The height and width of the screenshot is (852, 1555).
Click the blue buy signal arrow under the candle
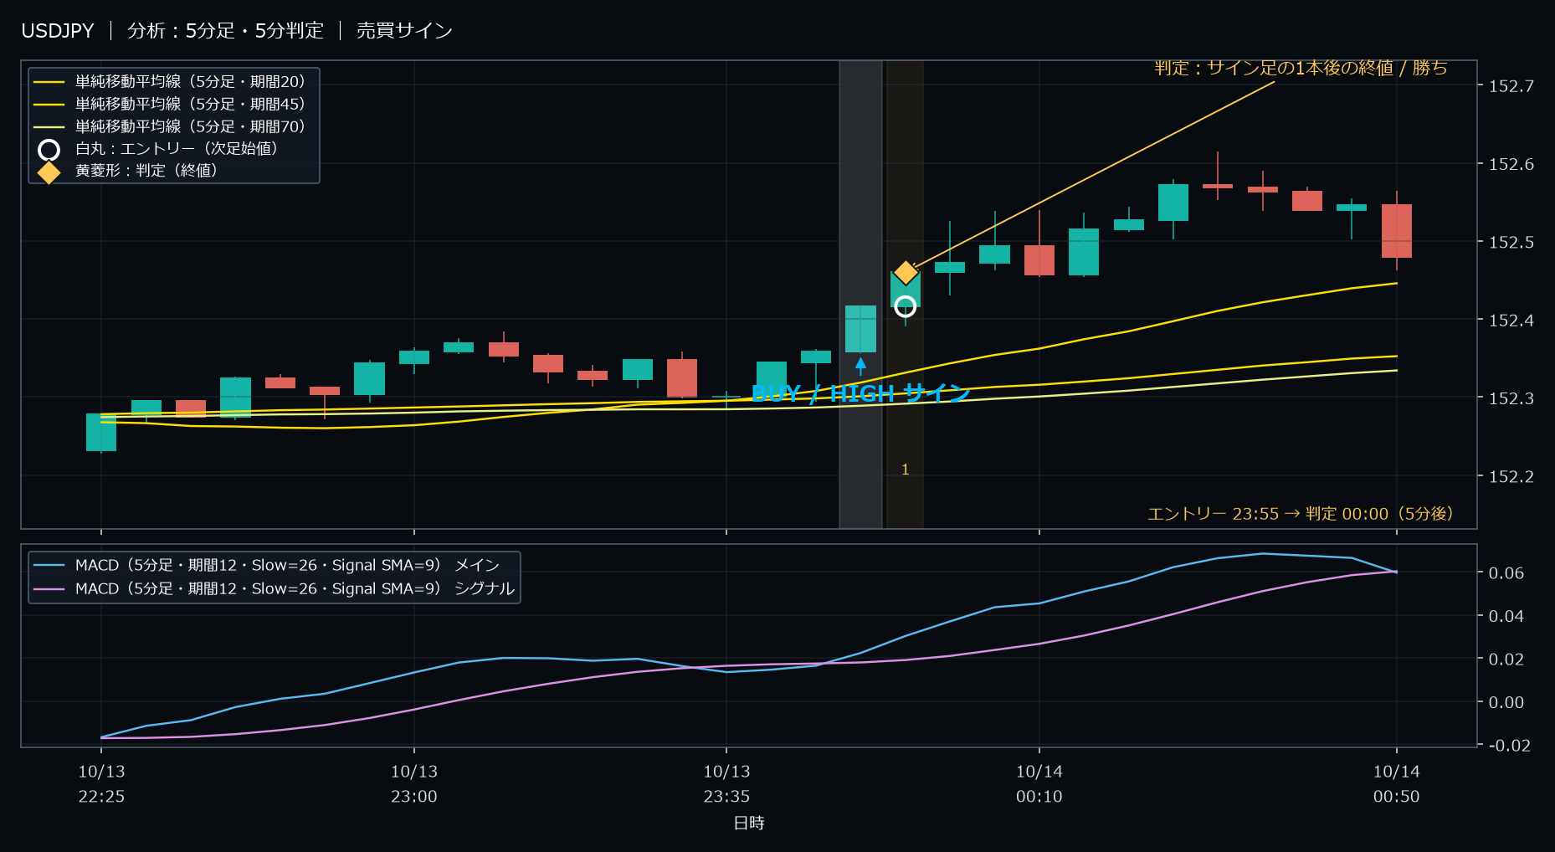click(x=860, y=366)
